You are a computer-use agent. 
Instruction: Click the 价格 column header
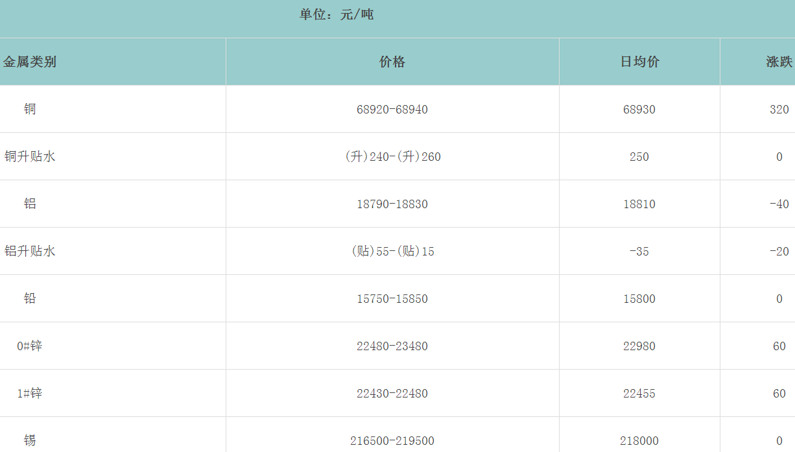392,62
